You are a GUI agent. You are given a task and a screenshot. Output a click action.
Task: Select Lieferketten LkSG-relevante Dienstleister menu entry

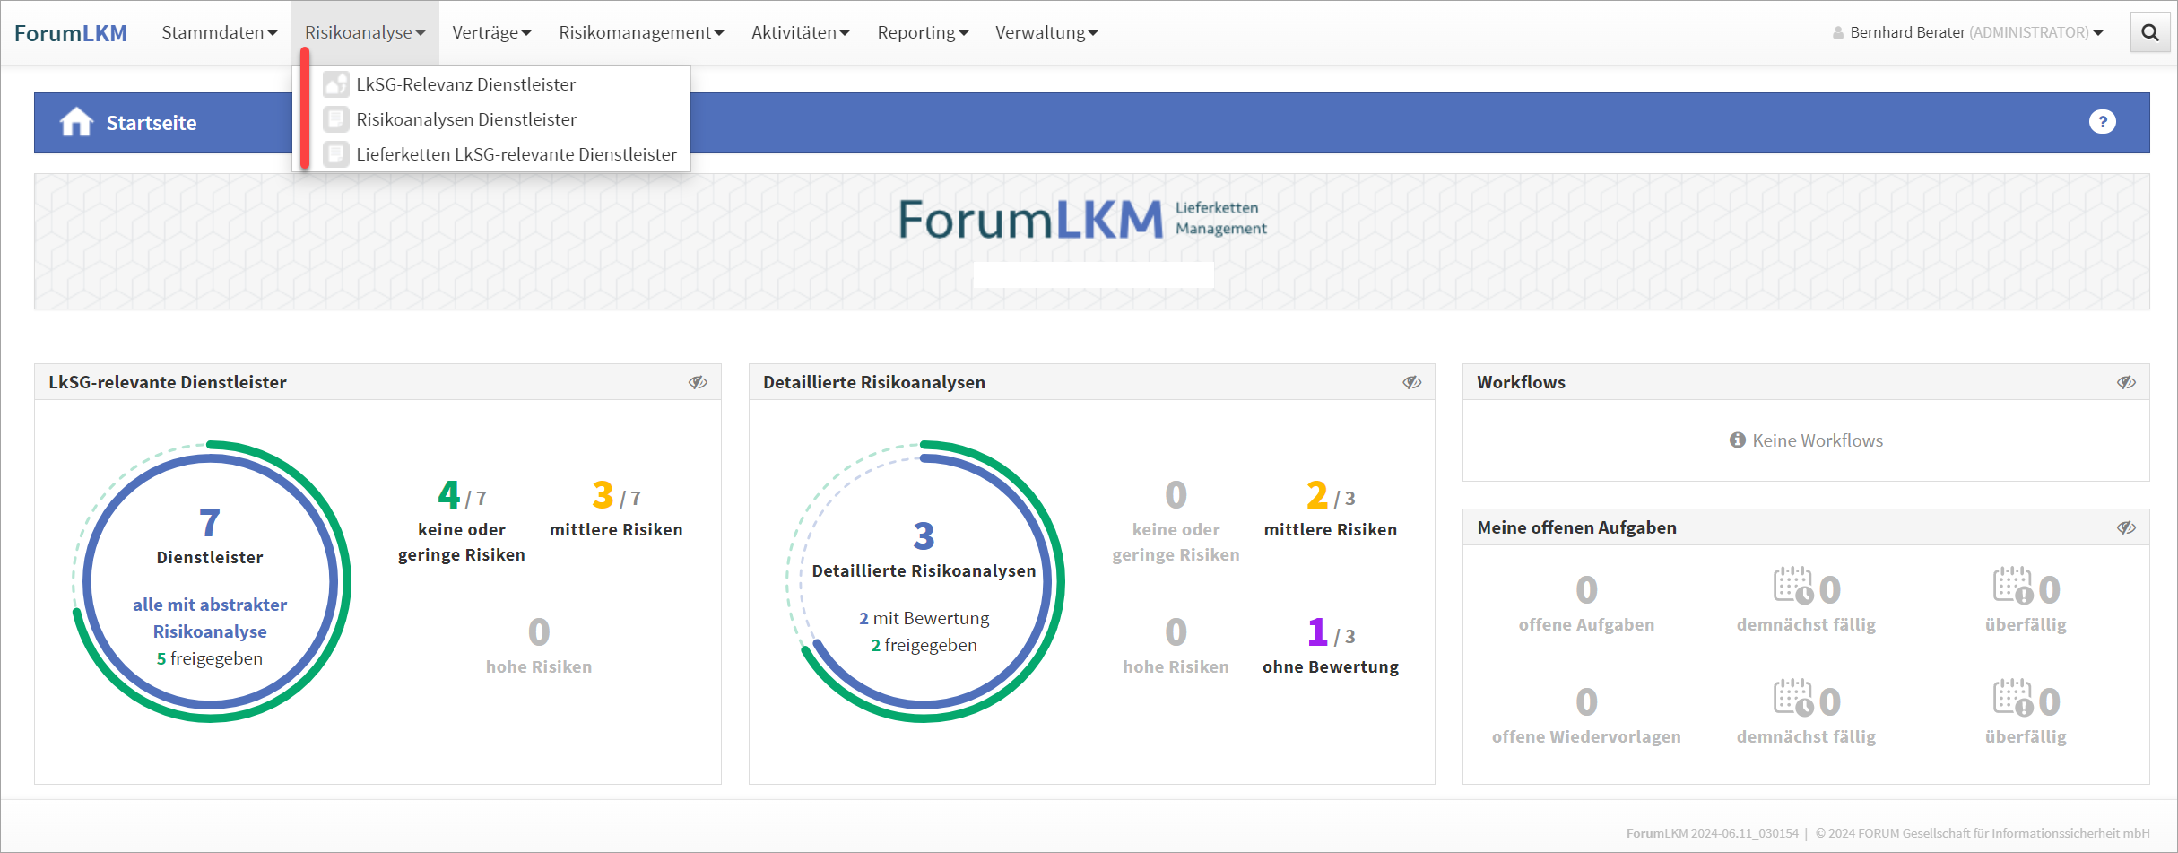point(516,154)
